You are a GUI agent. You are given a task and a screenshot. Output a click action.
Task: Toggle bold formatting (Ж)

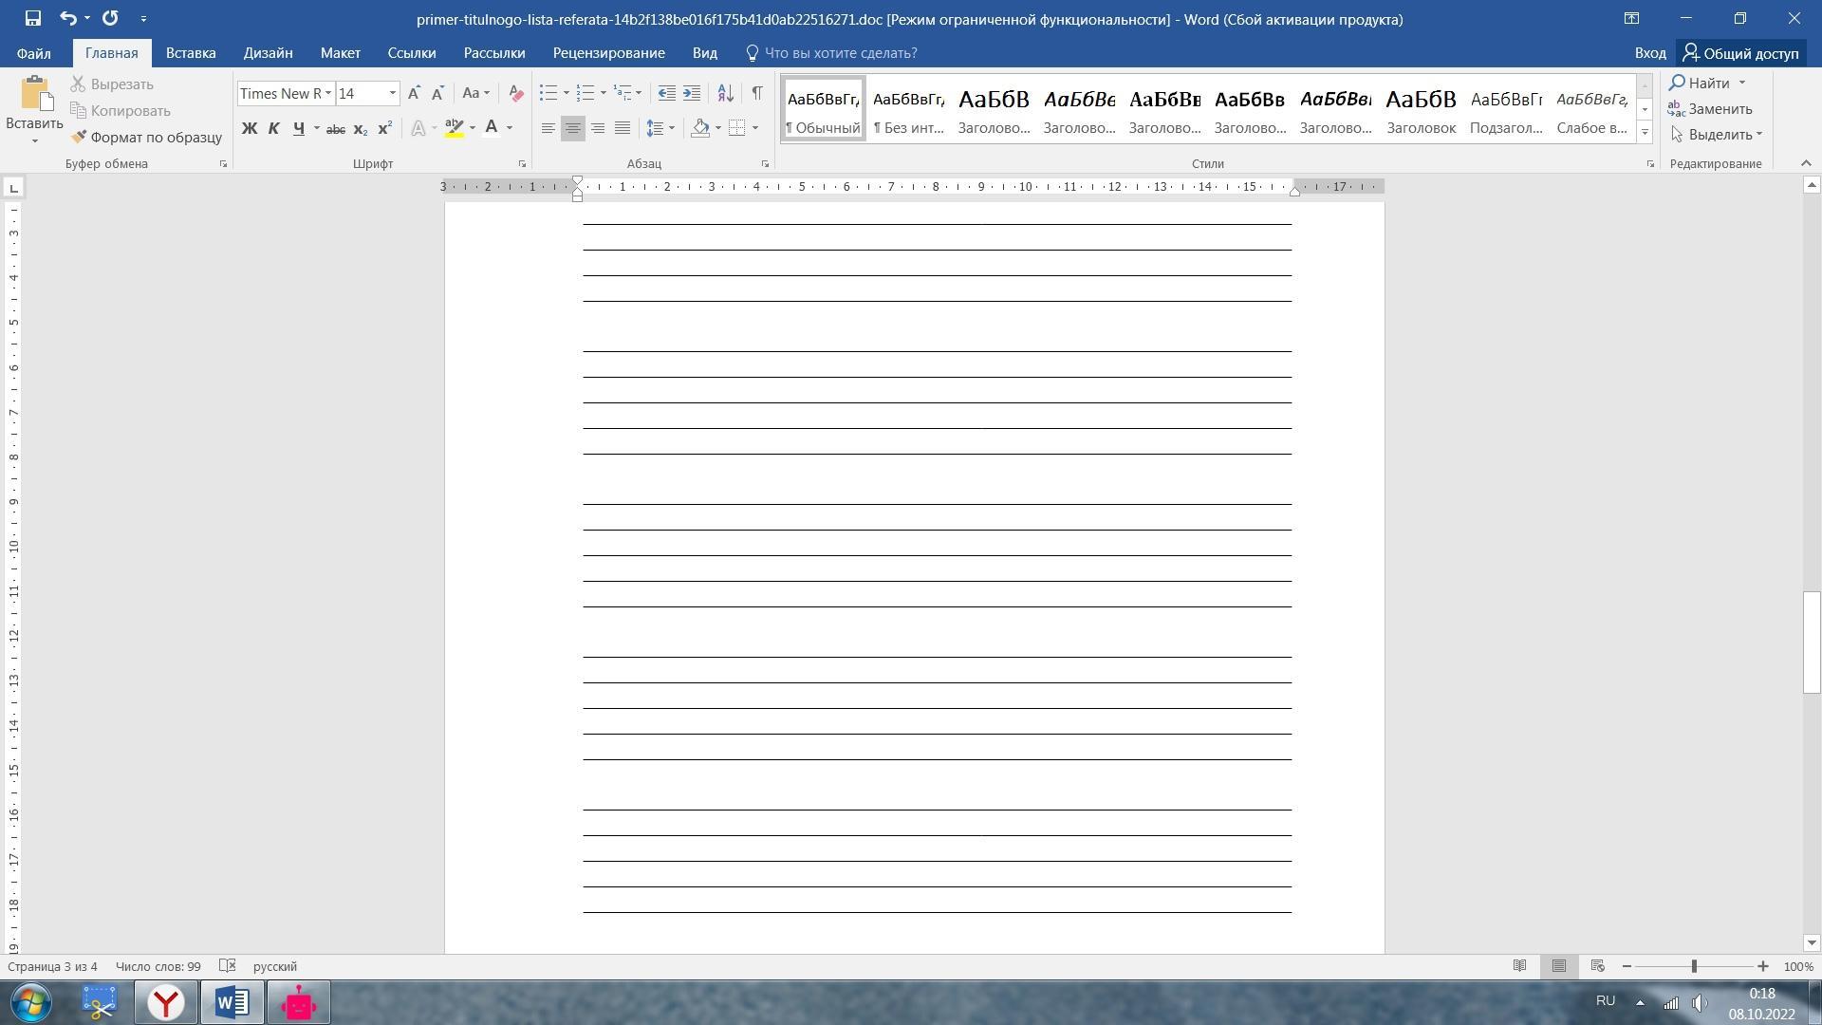tap(249, 128)
